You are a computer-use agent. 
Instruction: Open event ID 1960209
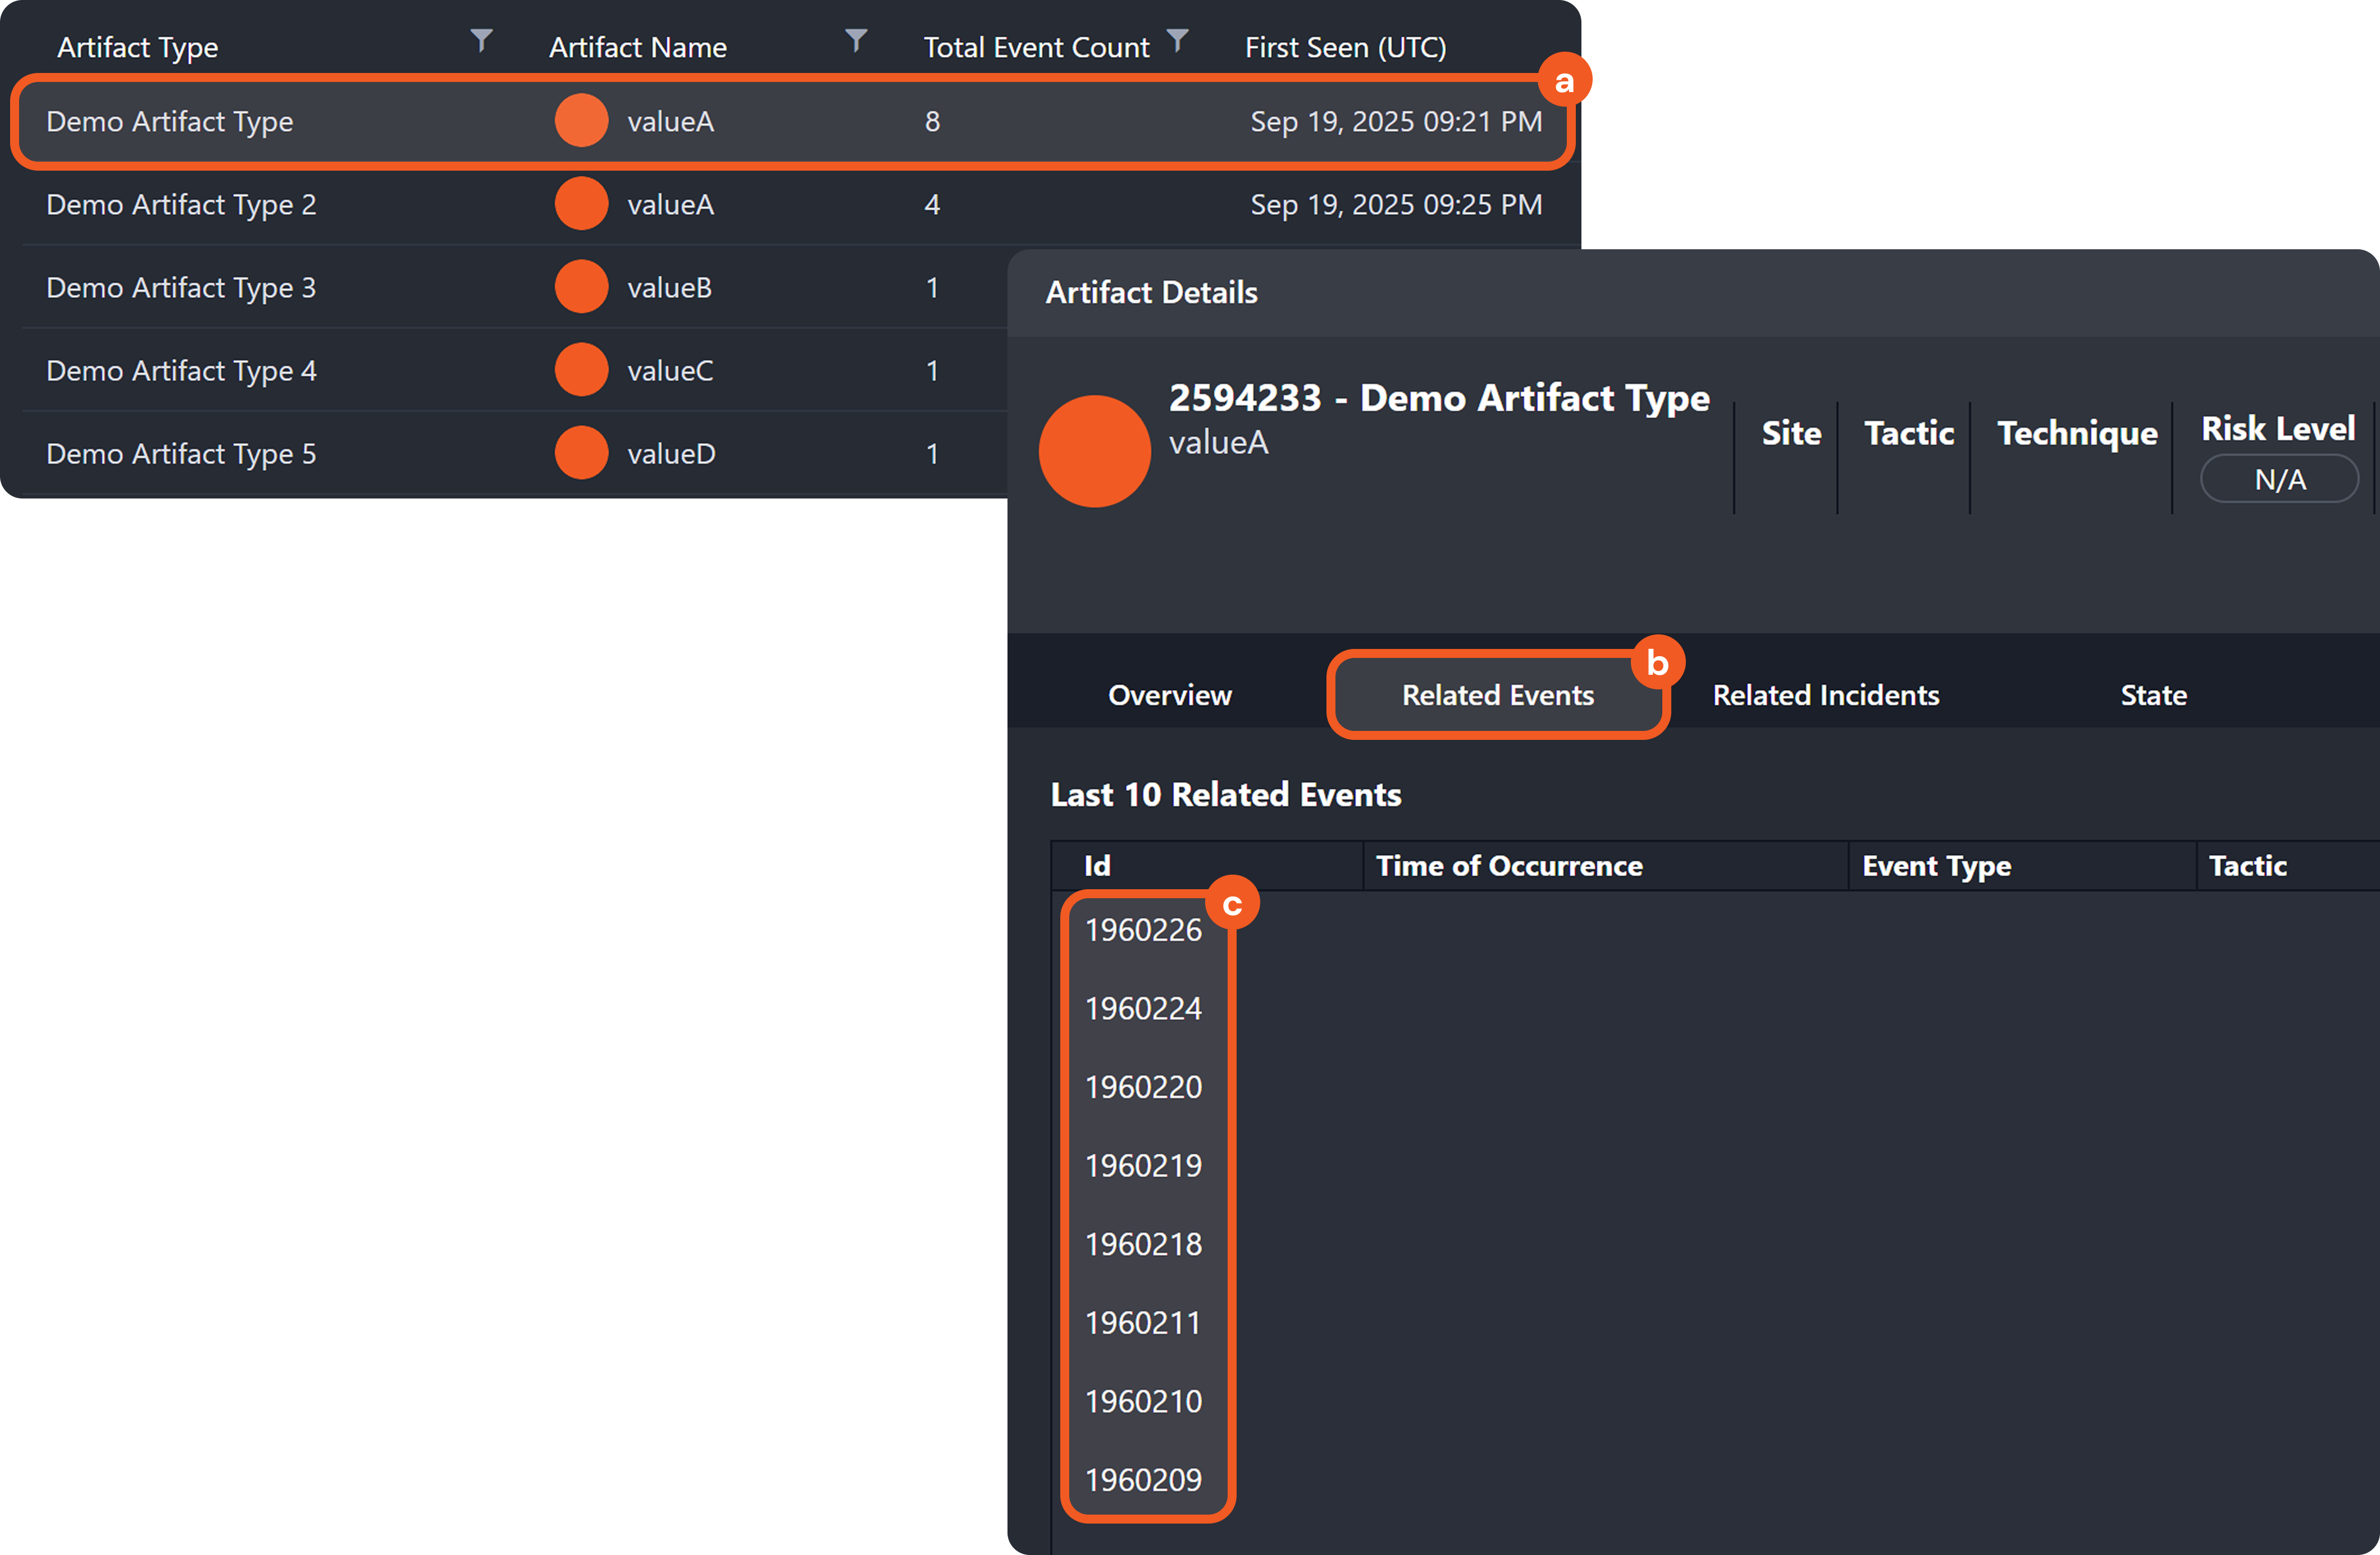click(x=1143, y=1479)
